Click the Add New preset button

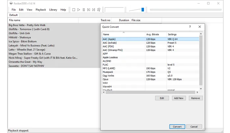tap(179, 98)
